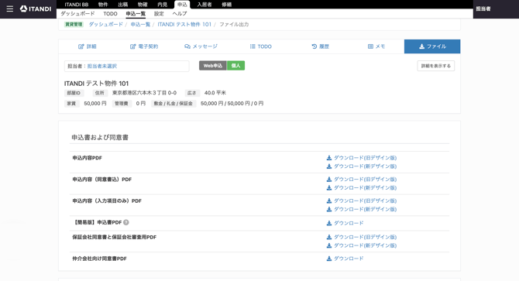The height and width of the screenshot is (281, 519).
Task: Click 担当者 in the top-right header
Action: 483,9
